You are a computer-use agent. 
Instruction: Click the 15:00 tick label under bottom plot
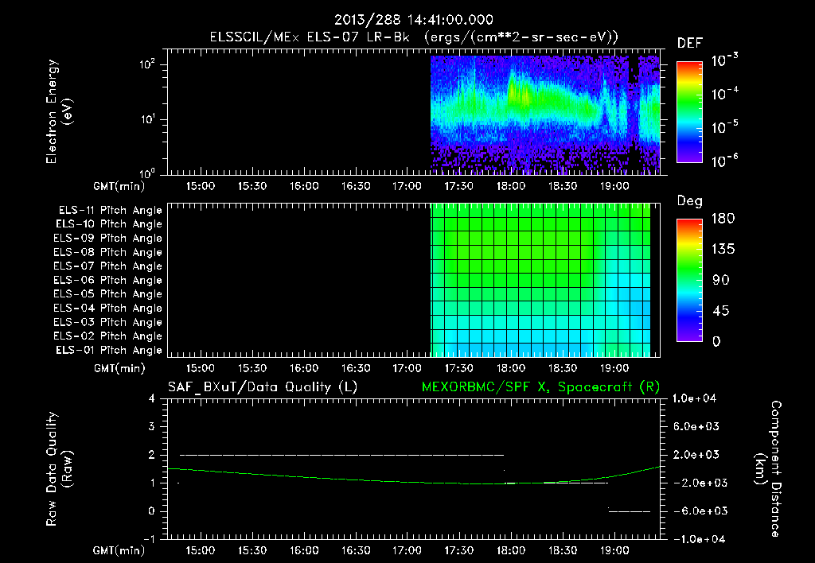click(x=200, y=550)
